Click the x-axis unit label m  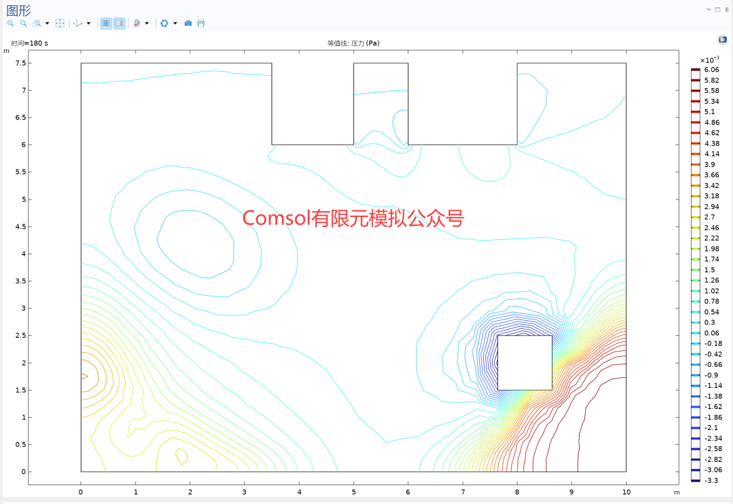(x=677, y=492)
